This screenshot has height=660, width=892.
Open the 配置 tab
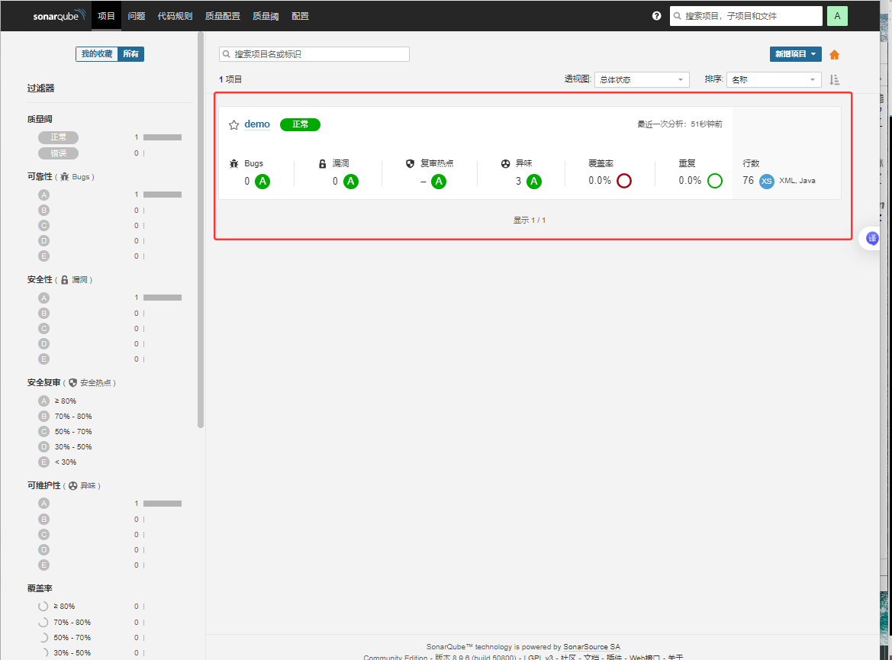pos(301,16)
